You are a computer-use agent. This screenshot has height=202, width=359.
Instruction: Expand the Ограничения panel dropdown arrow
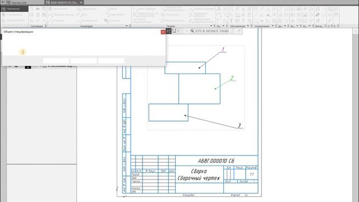tap(273, 26)
